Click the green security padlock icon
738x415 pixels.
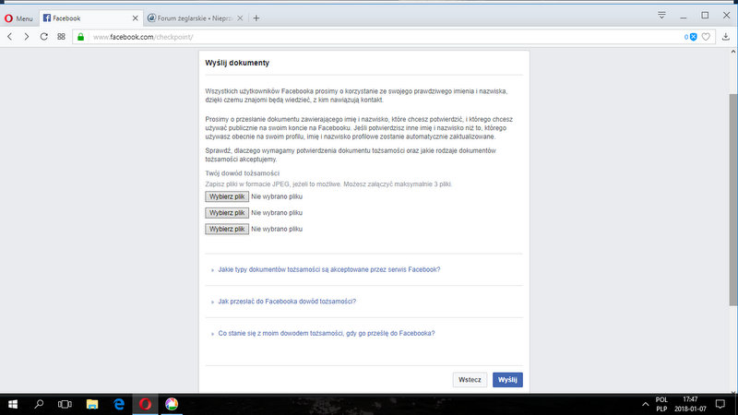pyautogui.click(x=80, y=37)
